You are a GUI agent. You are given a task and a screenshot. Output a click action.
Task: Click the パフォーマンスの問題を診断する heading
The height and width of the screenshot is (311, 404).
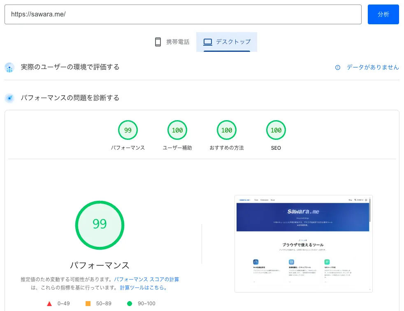[70, 98]
